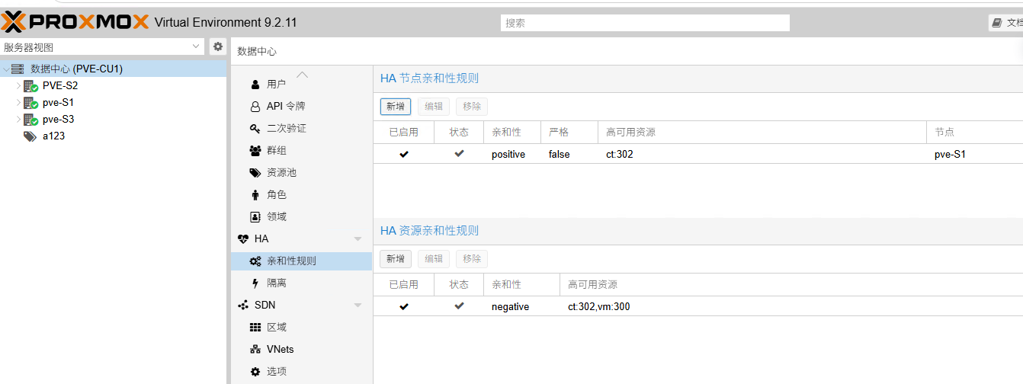Toggle enabled checkmark of ct:302 node rule

coord(404,154)
